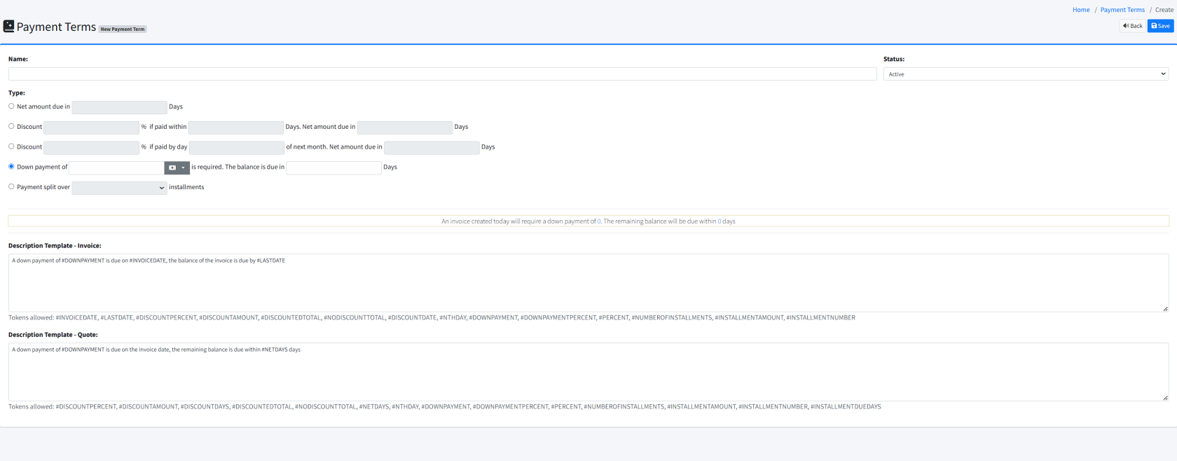Go to Home via the breadcrumb
This screenshot has width=1177, height=461.
click(1081, 10)
